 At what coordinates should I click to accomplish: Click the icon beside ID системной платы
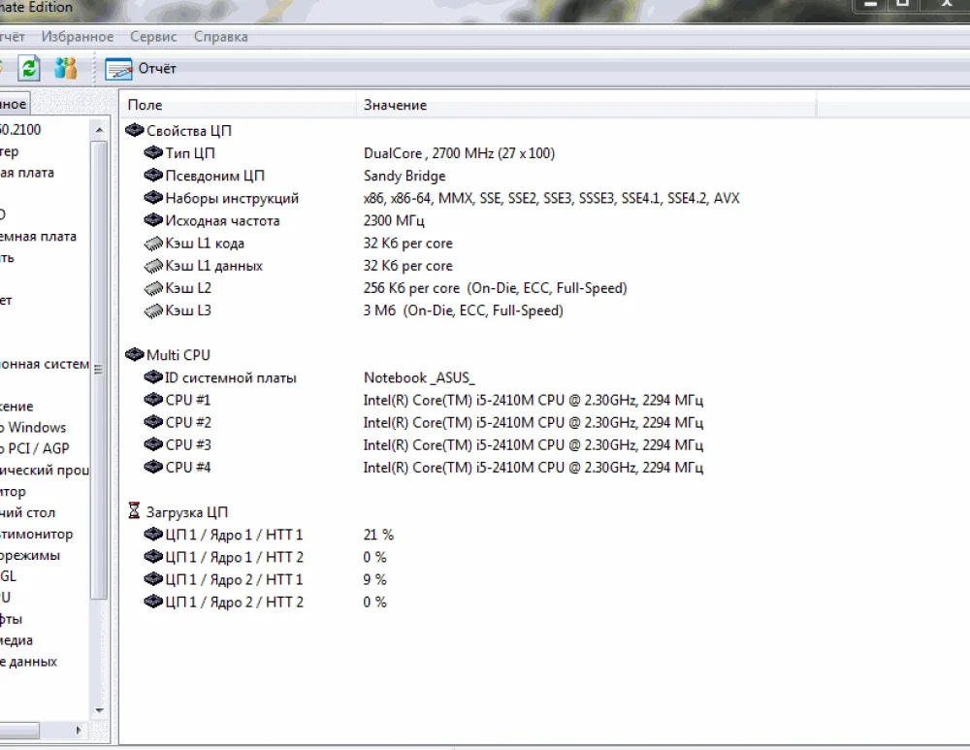[153, 376]
